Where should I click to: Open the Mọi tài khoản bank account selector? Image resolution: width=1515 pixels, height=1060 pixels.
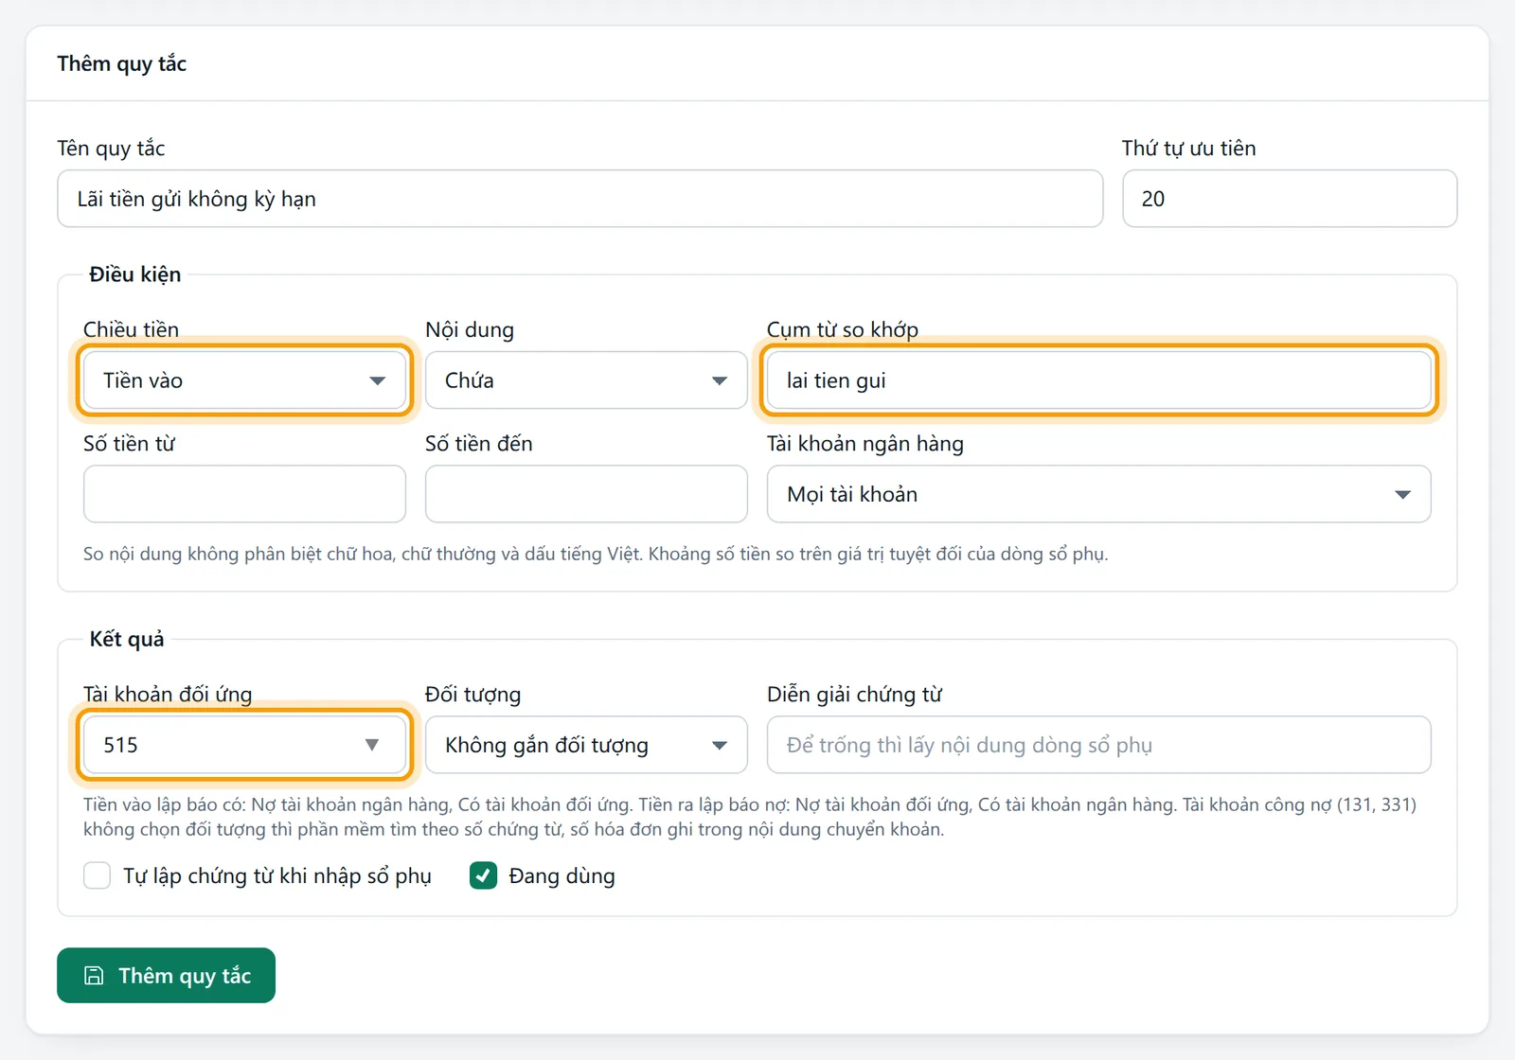point(1098,494)
